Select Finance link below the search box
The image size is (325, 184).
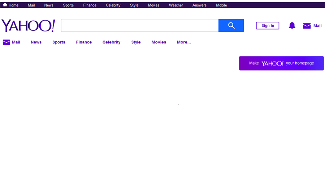coord(84,42)
